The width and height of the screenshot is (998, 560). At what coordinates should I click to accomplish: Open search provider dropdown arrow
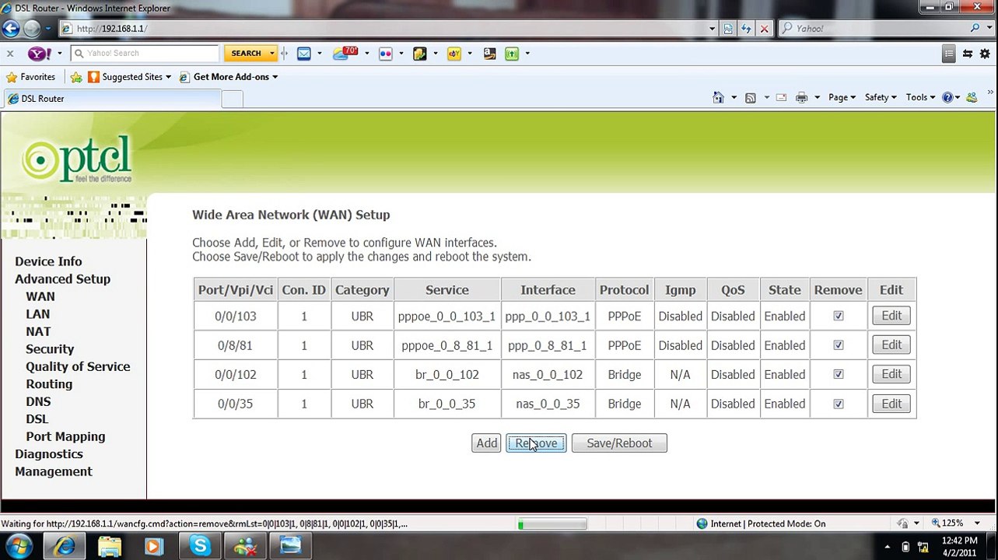[x=989, y=29]
